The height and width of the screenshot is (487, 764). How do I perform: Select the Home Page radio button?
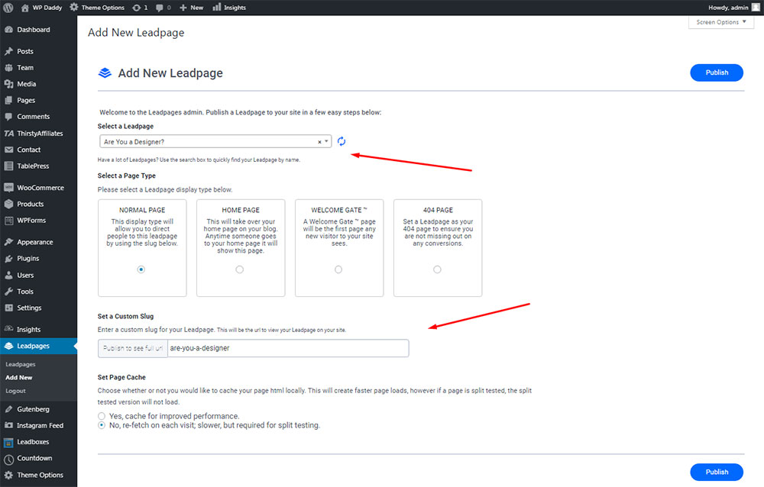240,269
